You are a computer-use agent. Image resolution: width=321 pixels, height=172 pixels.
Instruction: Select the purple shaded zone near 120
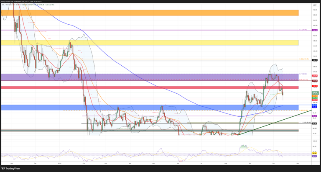click(x=150, y=77)
